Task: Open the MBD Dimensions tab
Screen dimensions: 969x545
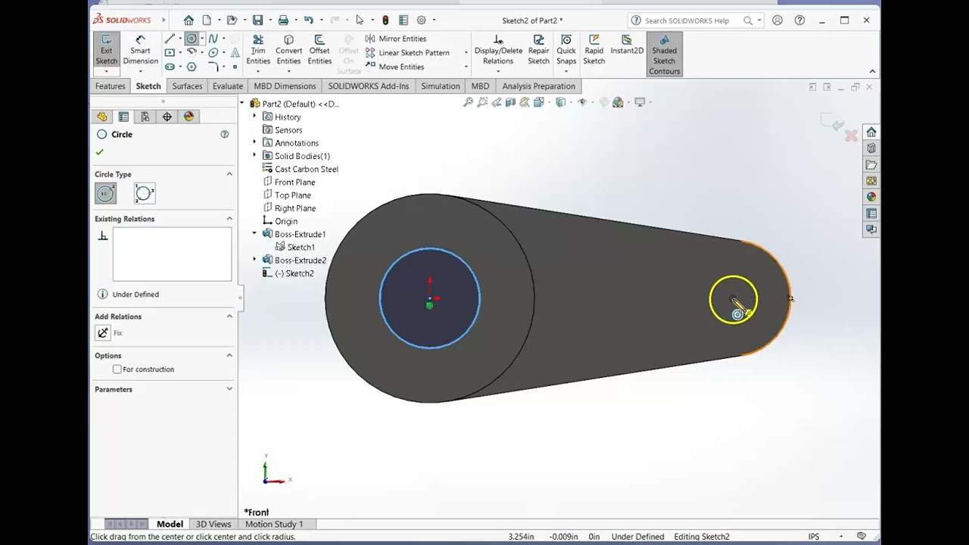Action: 285,86
